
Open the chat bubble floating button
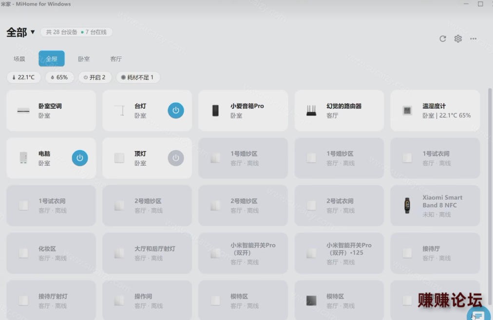[478, 314]
